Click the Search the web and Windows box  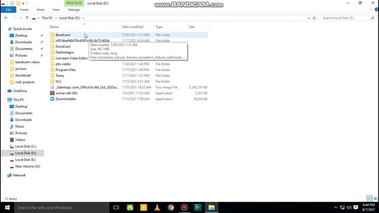point(62,208)
